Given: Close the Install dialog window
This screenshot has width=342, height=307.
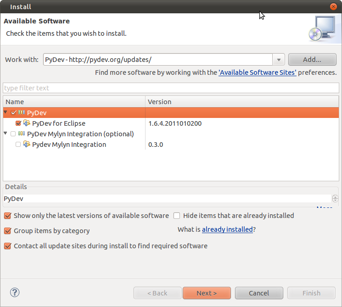Looking at the screenshot, I should [x=333, y=7].
